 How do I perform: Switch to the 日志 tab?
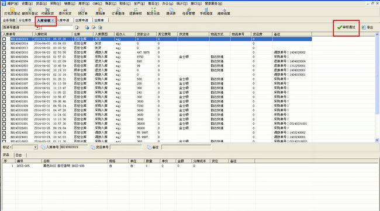pos(19,155)
